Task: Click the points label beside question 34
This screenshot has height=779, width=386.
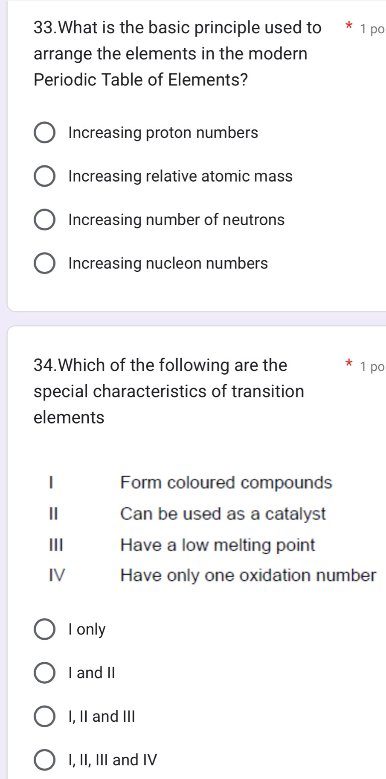Action: (x=372, y=367)
